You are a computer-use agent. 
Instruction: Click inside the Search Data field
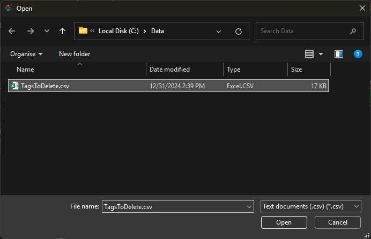pos(303,31)
